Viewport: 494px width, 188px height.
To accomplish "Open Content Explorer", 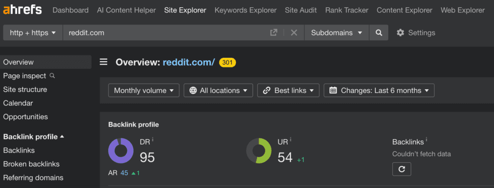I will (405, 10).
